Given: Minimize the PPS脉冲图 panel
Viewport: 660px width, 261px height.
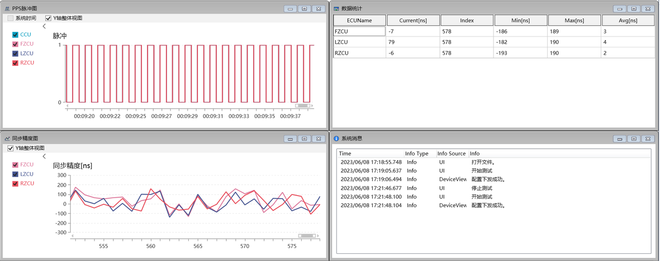Looking at the screenshot, I should pyautogui.click(x=291, y=9).
